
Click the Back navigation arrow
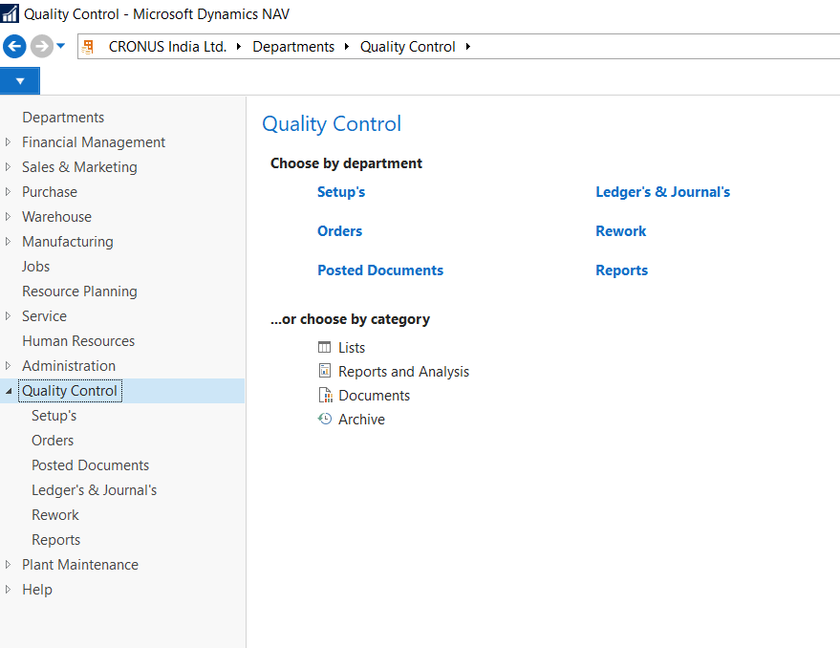point(14,46)
